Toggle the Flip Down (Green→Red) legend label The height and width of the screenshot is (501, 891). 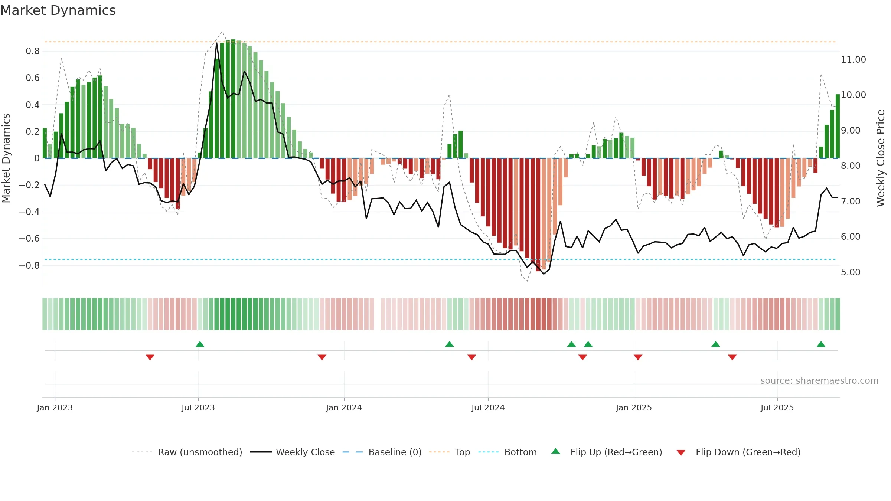tap(748, 452)
